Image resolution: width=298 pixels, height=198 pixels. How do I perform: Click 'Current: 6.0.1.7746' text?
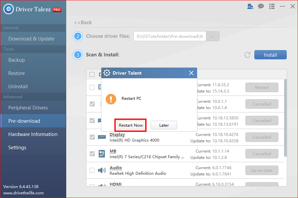(214, 168)
